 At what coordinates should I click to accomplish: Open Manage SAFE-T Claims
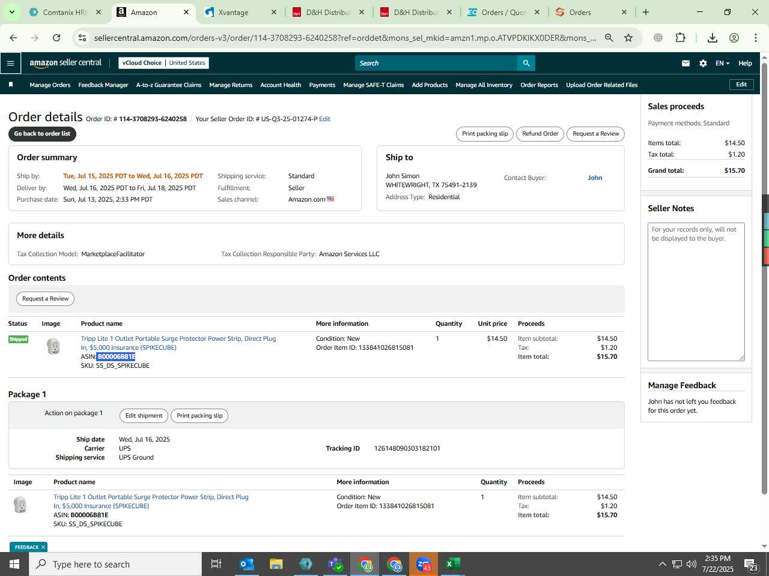pyautogui.click(x=373, y=85)
